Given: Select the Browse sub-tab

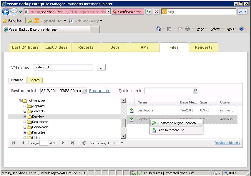Looking at the screenshot, I should [17, 80].
